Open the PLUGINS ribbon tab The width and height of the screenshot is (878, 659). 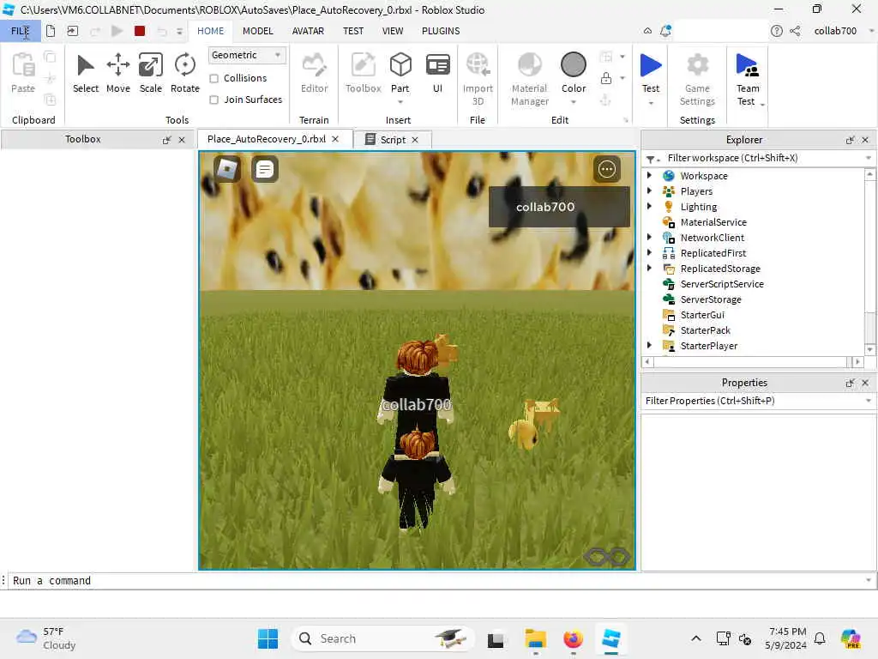[x=441, y=31]
